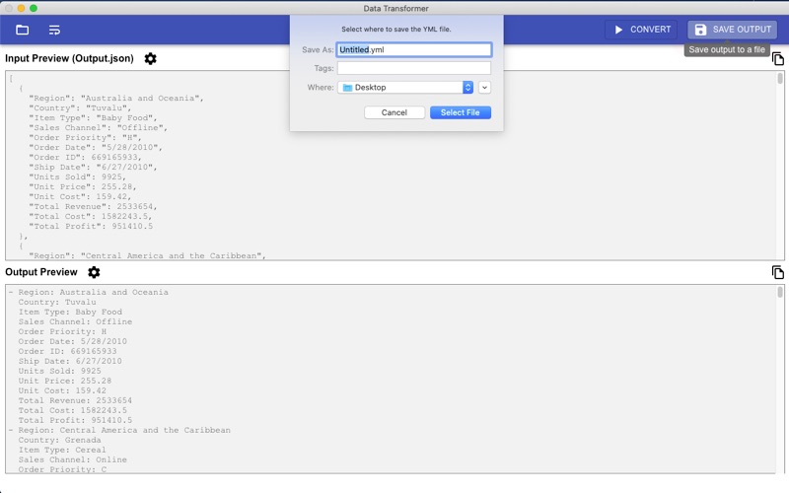This screenshot has width=789, height=493.
Task: Click input line "Total Profit": 951410.5
Action: coord(91,227)
